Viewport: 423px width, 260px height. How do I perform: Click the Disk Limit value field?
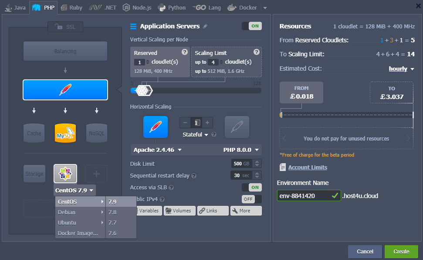tap(241, 164)
